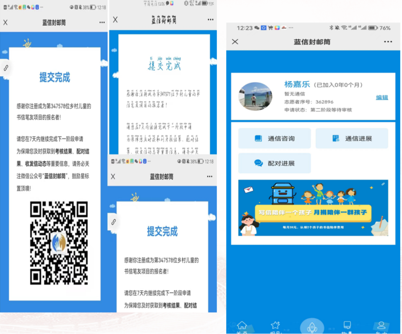Tap the WeChat icon in the 12:23 status bar

pyautogui.click(x=257, y=28)
